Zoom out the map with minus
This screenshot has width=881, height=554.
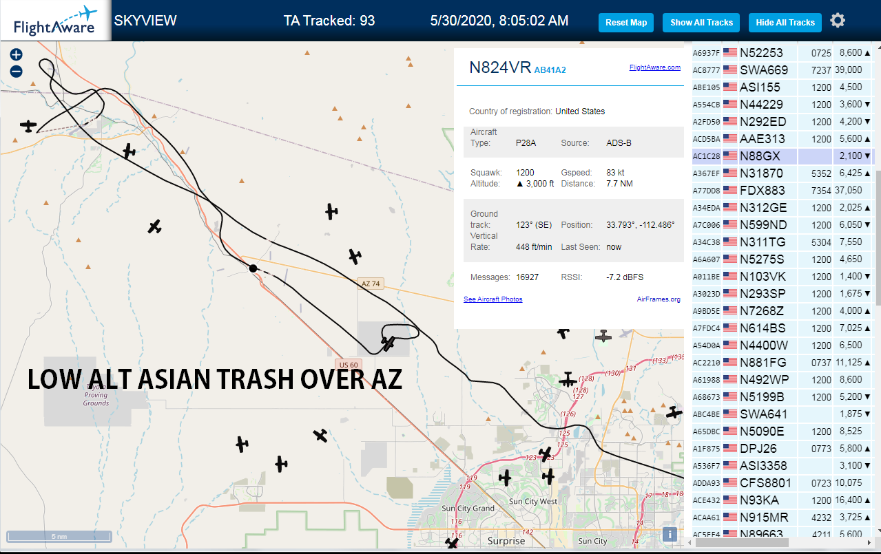17,71
